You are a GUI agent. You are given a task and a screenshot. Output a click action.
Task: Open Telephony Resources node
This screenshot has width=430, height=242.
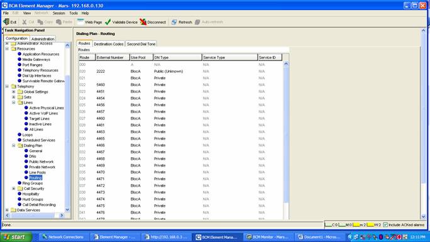click(x=40, y=70)
